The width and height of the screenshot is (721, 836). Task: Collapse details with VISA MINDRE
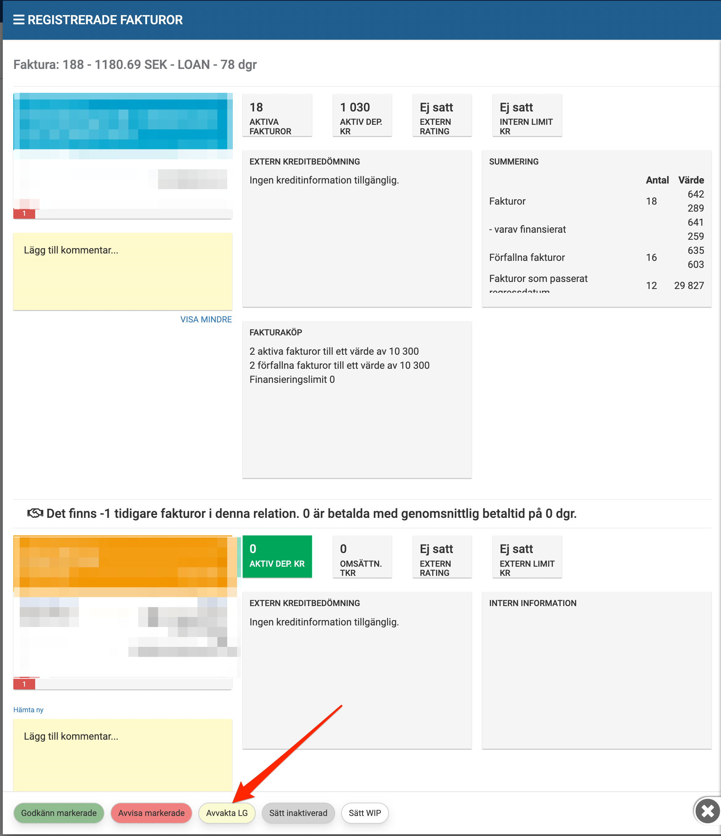(206, 320)
